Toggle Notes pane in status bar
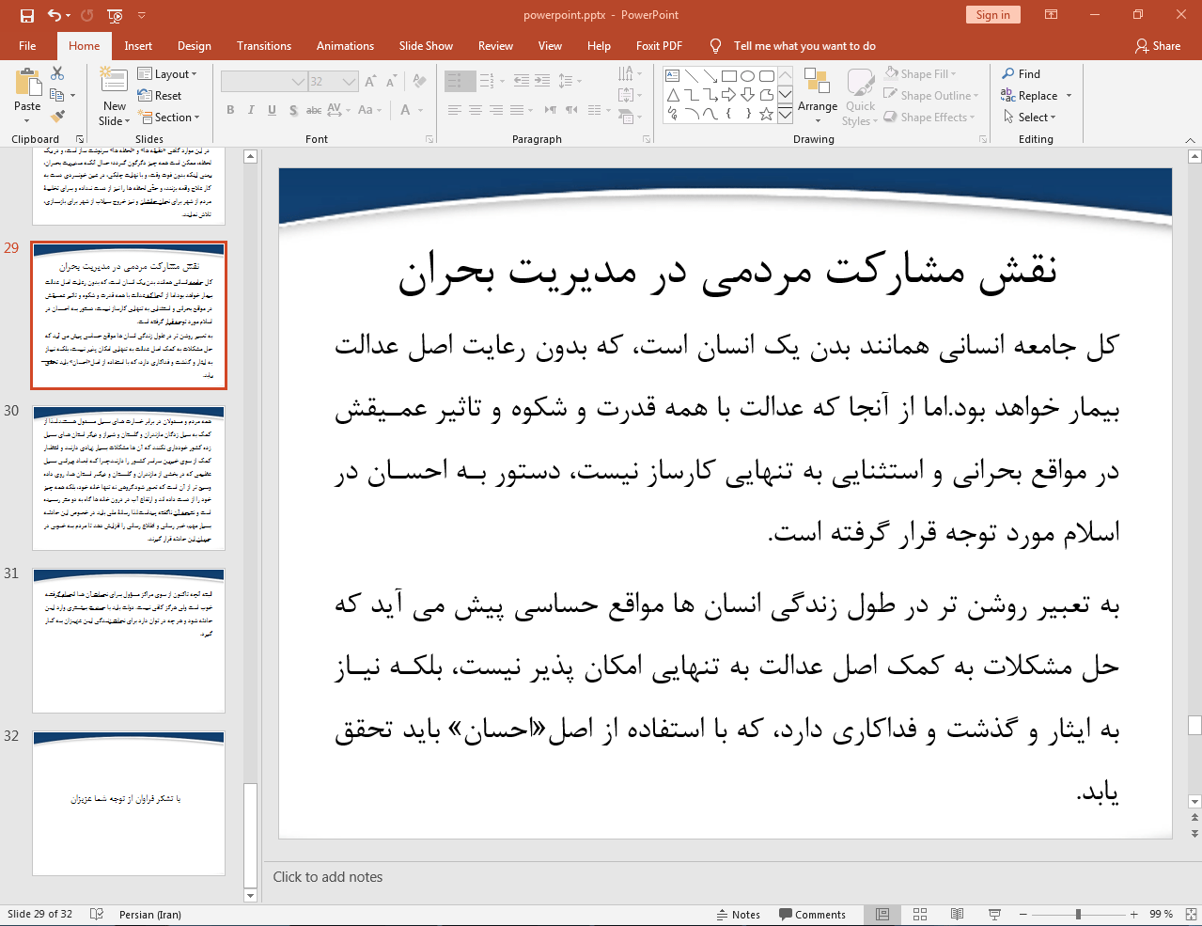 click(738, 915)
